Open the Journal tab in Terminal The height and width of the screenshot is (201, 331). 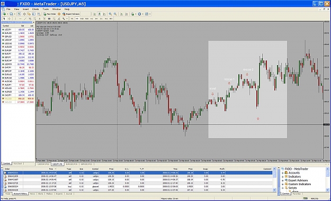(69, 194)
